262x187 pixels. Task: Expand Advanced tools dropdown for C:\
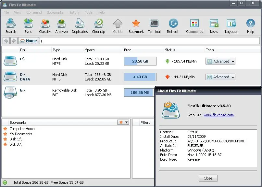click(x=220, y=61)
